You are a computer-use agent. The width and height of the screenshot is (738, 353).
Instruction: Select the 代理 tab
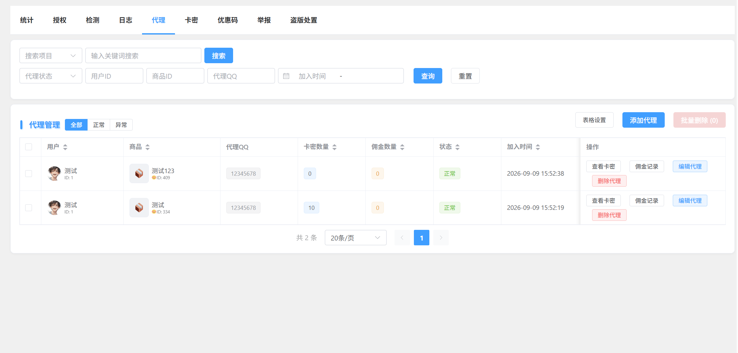159,20
